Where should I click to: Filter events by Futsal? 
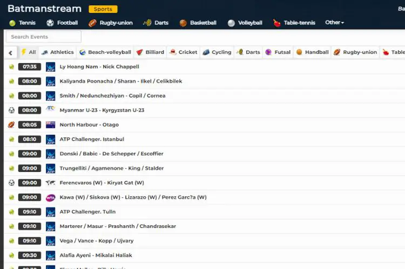(x=278, y=52)
